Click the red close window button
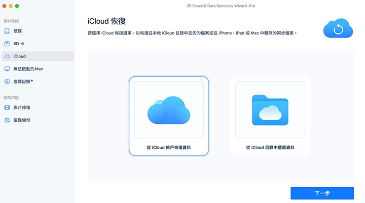Viewport: 365px width, 203px height. (x=4, y=6)
